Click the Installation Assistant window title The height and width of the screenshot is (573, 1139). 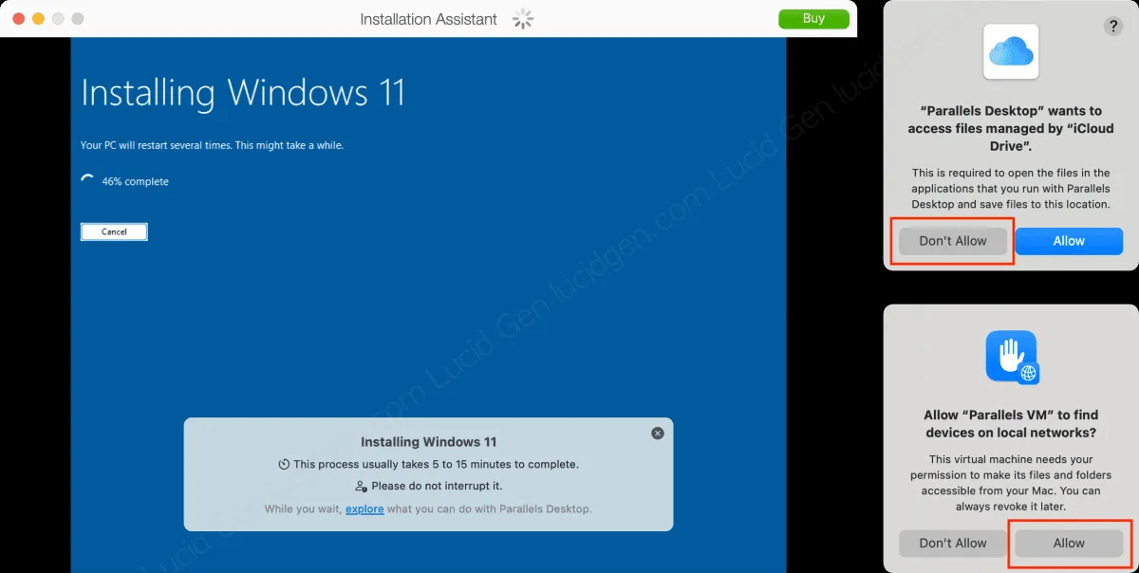tap(428, 19)
